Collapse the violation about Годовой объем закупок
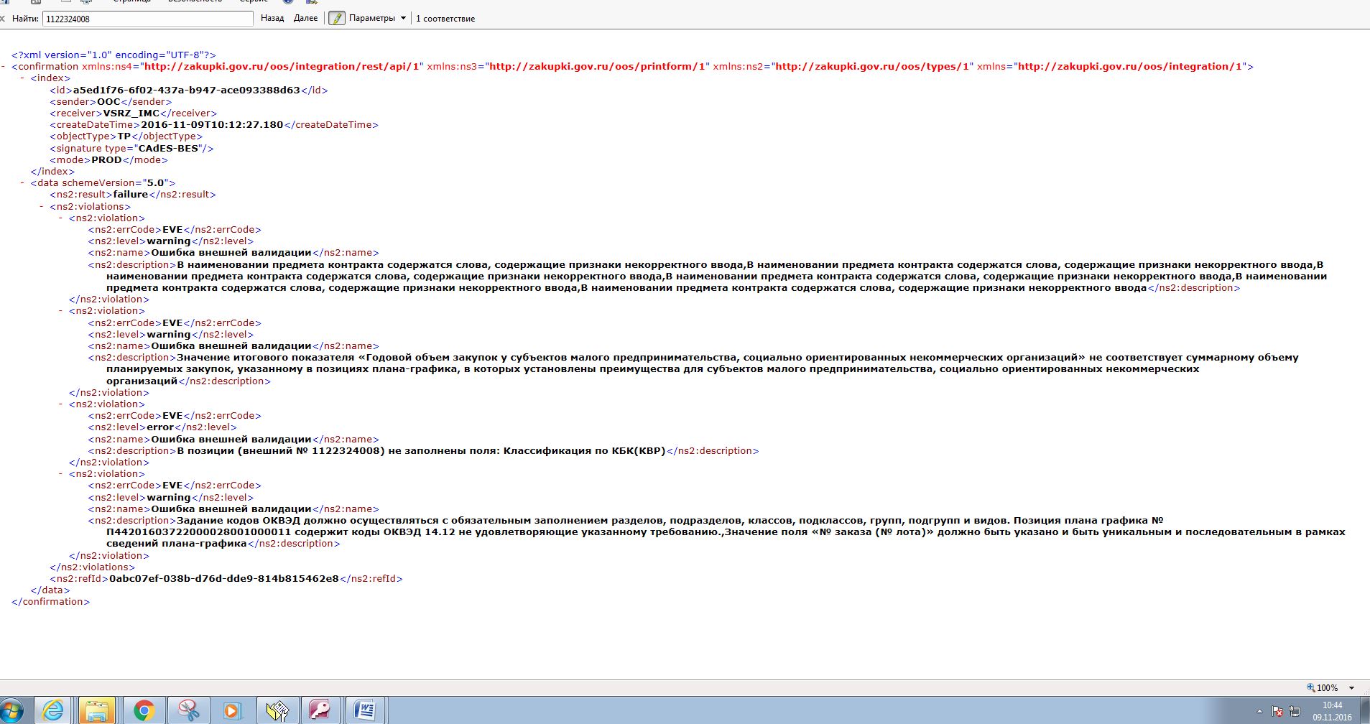This screenshot has height=724, width=1370. tap(62, 311)
